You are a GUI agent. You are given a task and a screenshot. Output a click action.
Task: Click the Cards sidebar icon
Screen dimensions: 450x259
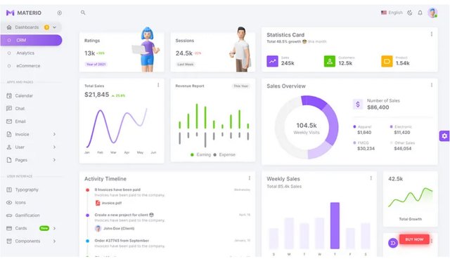[x=9, y=228]
